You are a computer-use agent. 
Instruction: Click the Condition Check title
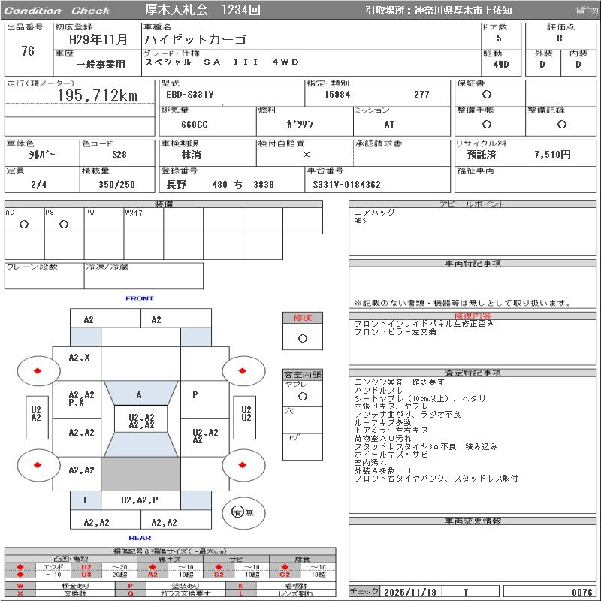(57, 11)
